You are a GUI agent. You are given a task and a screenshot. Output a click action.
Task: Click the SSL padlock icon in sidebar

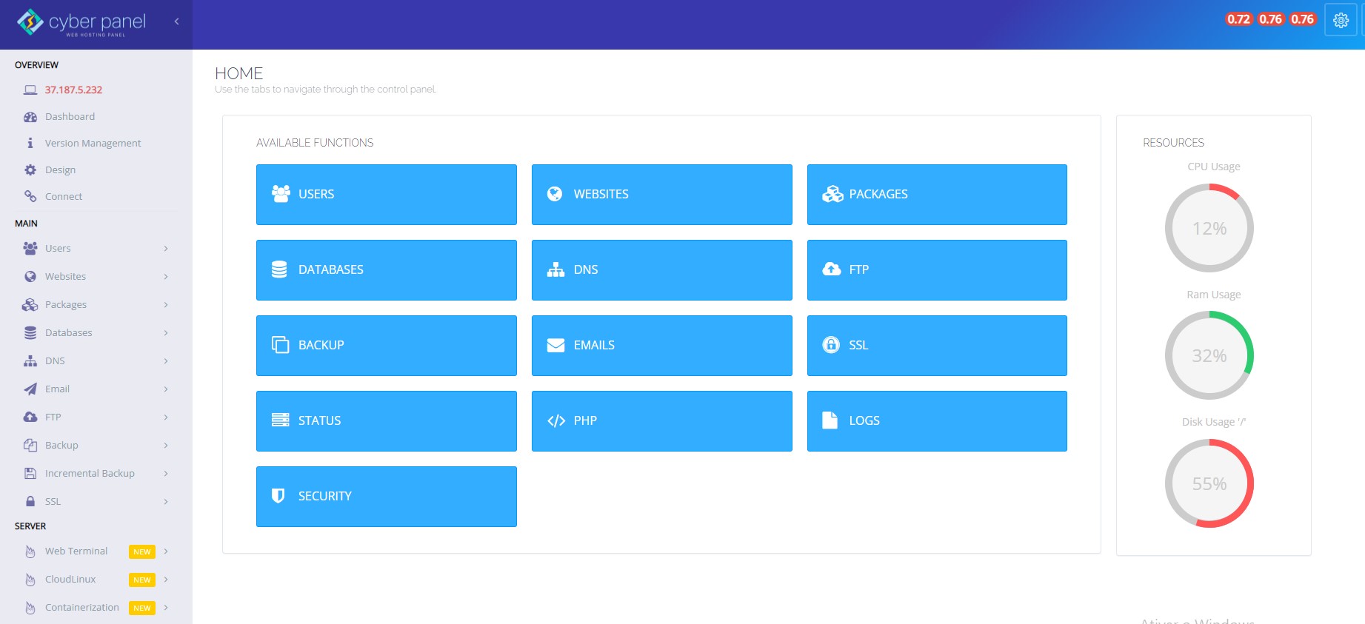pos(30,501)
